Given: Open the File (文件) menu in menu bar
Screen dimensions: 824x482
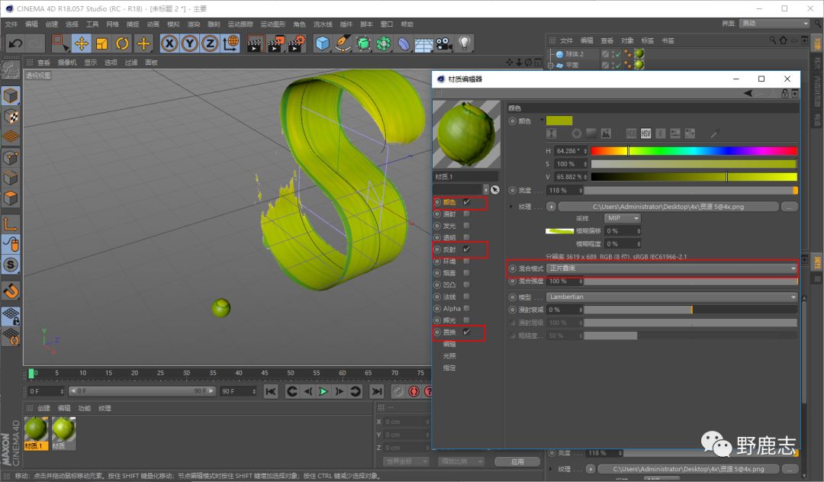Looking at the screenshot, I should click(11, 24).
